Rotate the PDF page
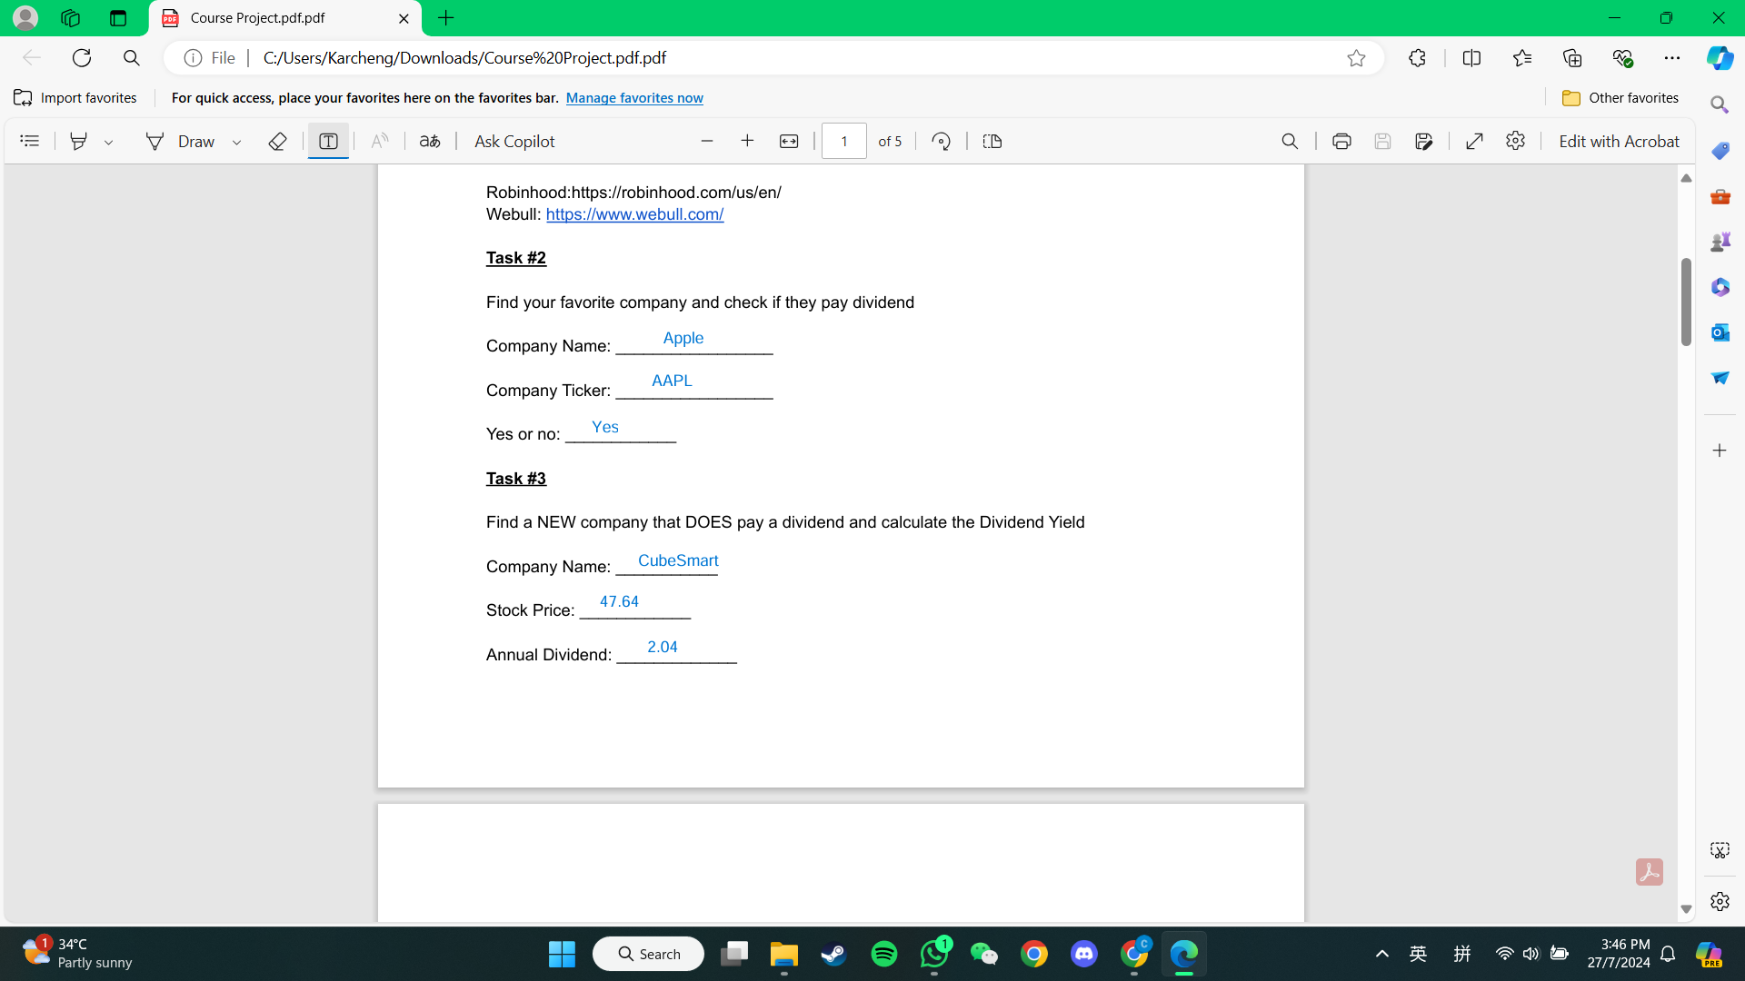 coord(942,141)
